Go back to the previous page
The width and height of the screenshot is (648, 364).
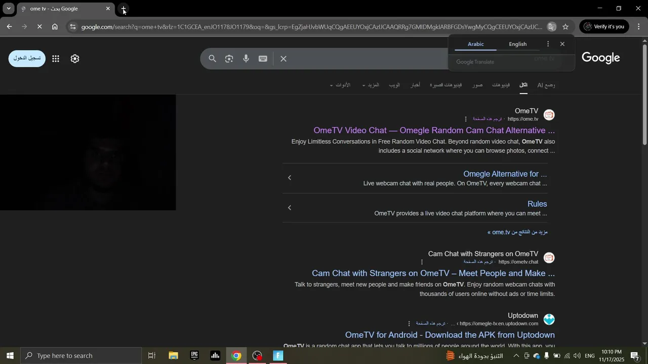(x=9, y=27)
